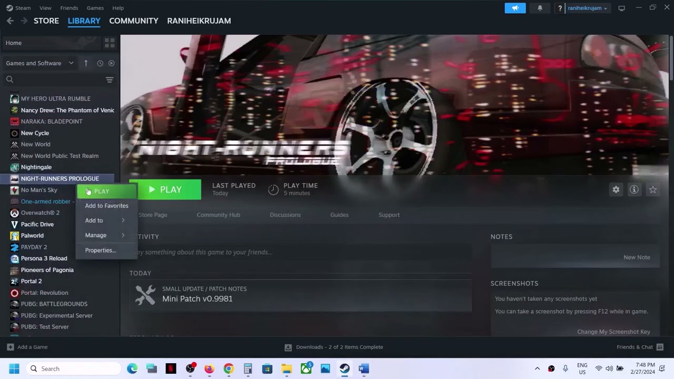Select Pacific Drive in the list
The image size is (674, 379).
point(37,224)
